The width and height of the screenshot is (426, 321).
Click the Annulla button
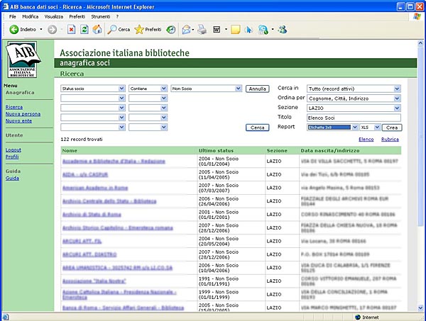pyautogui.click(x=257, y=89)
